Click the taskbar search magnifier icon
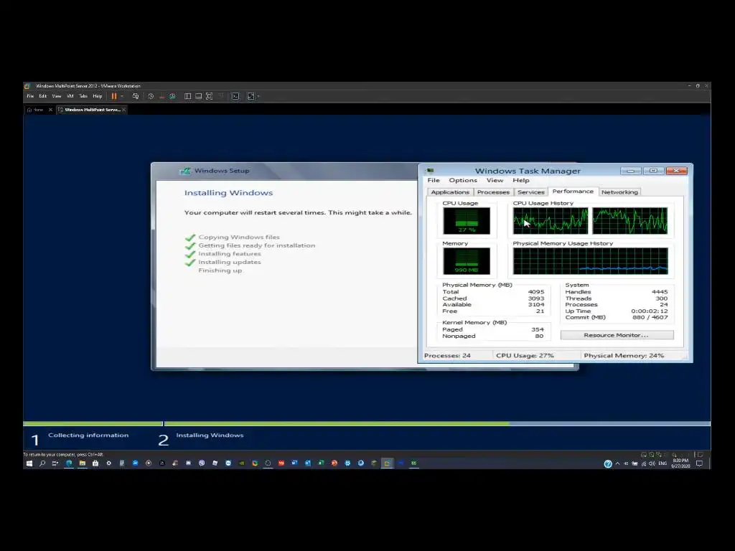The image size is (735, 551). point(42,463)
